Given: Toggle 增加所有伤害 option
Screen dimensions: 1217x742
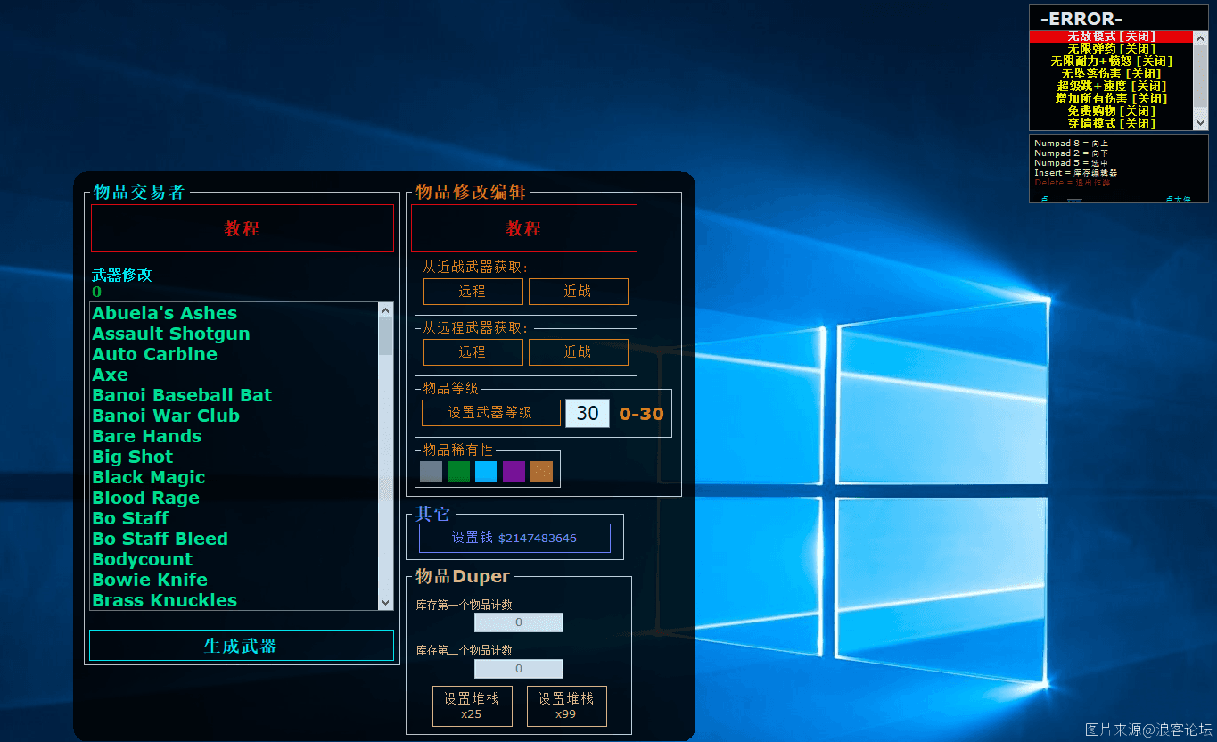Looking at the screenshot, I should (x=1111, y=99).
